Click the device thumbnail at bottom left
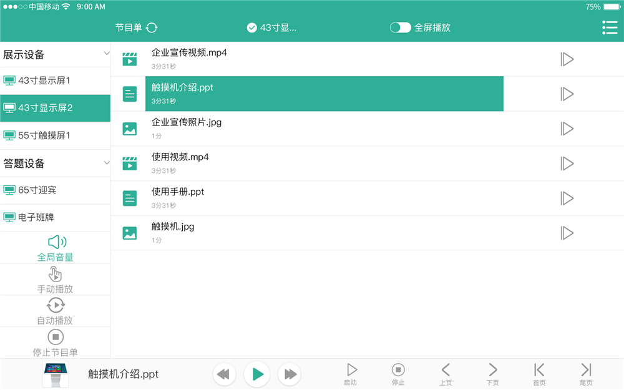This screenshot has width=624, height=390. coord(55,374)
